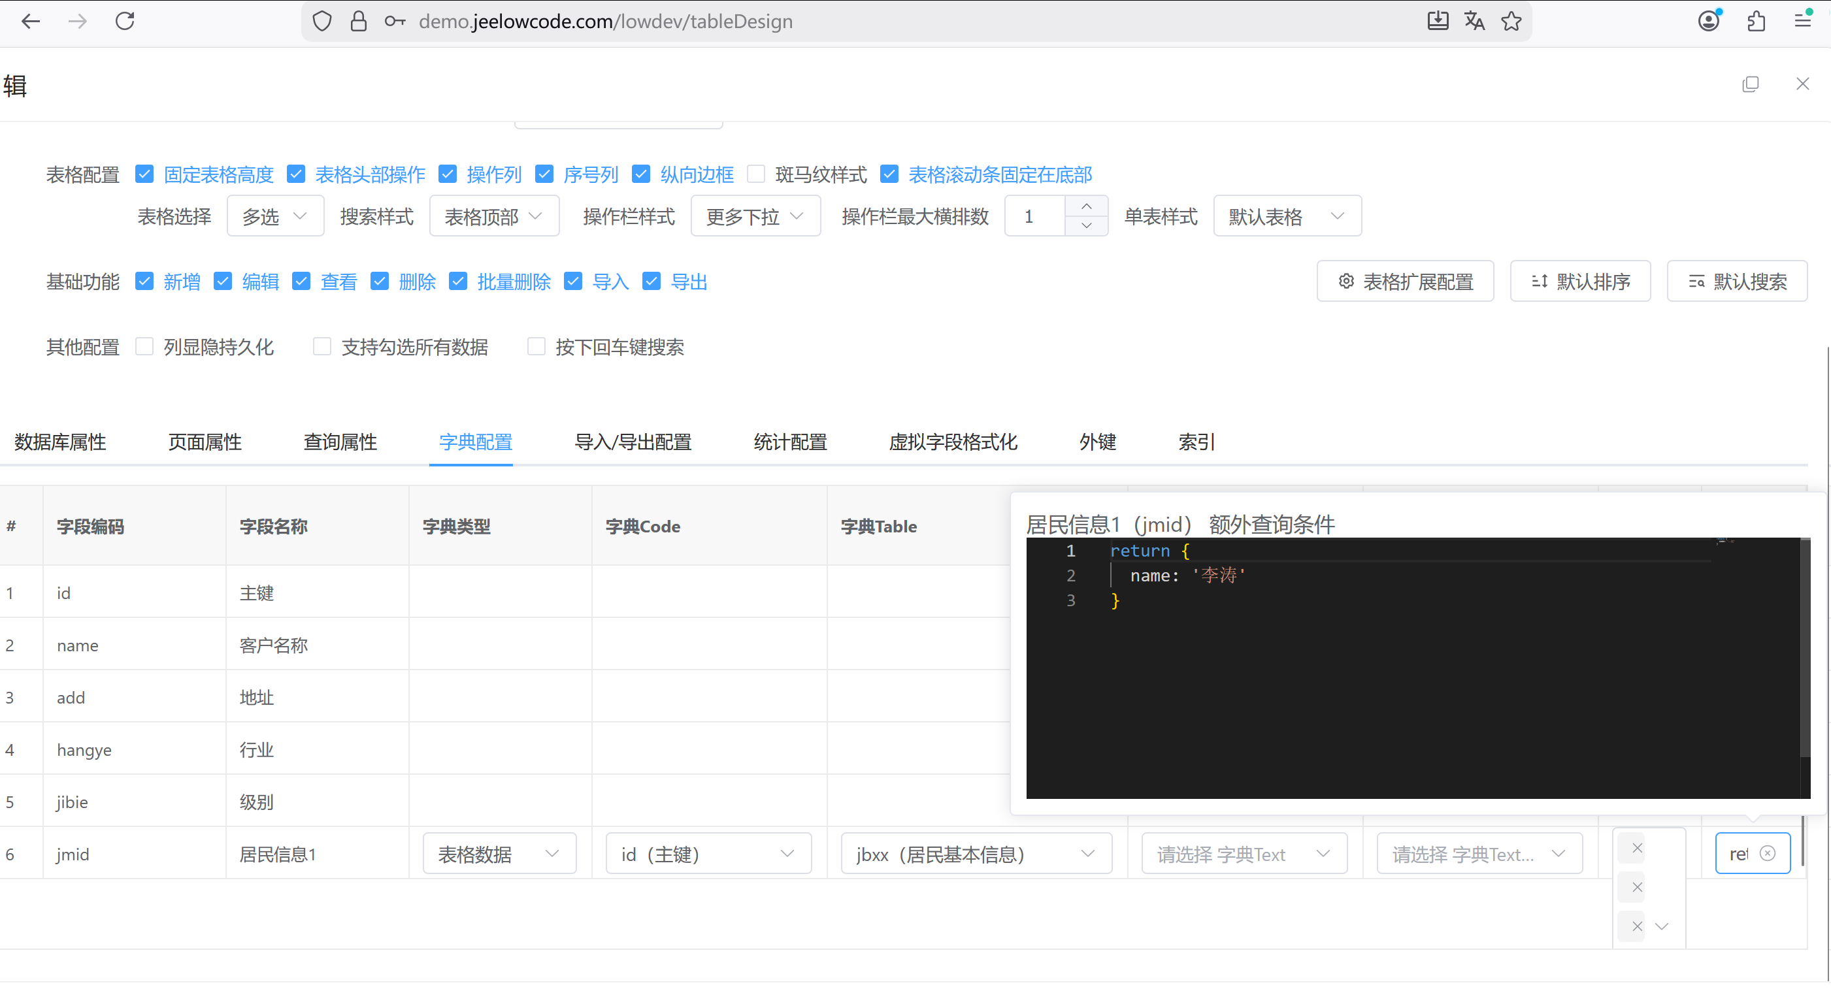Open the 表格选择 多选 dropdown
Screen dimensions: 1831x989
(x=275, y=216)
